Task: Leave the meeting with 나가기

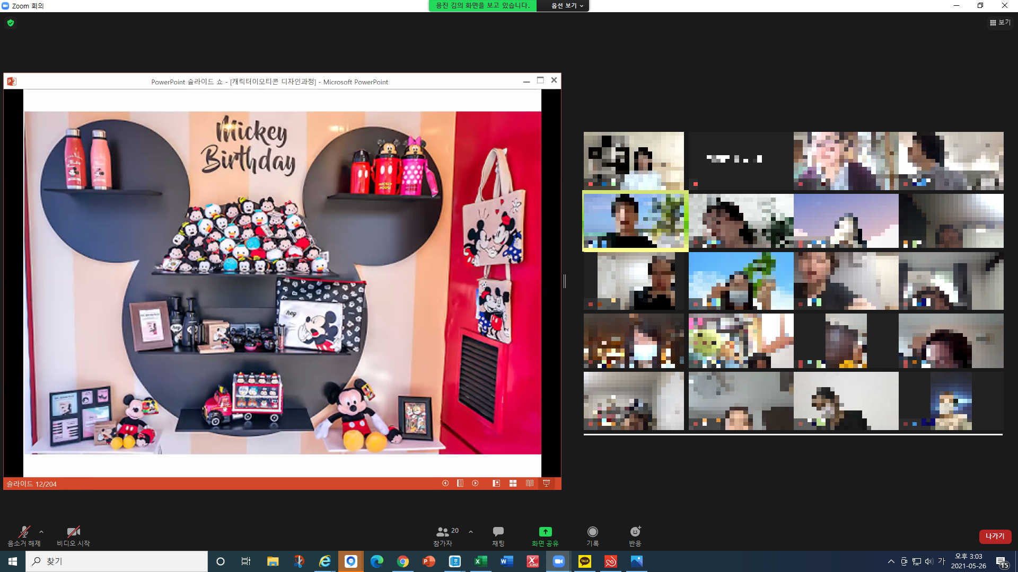Action: 995,536
